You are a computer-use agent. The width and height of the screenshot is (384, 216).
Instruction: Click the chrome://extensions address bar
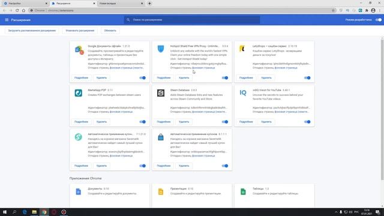pyautogui.click(x=182, y=11)
